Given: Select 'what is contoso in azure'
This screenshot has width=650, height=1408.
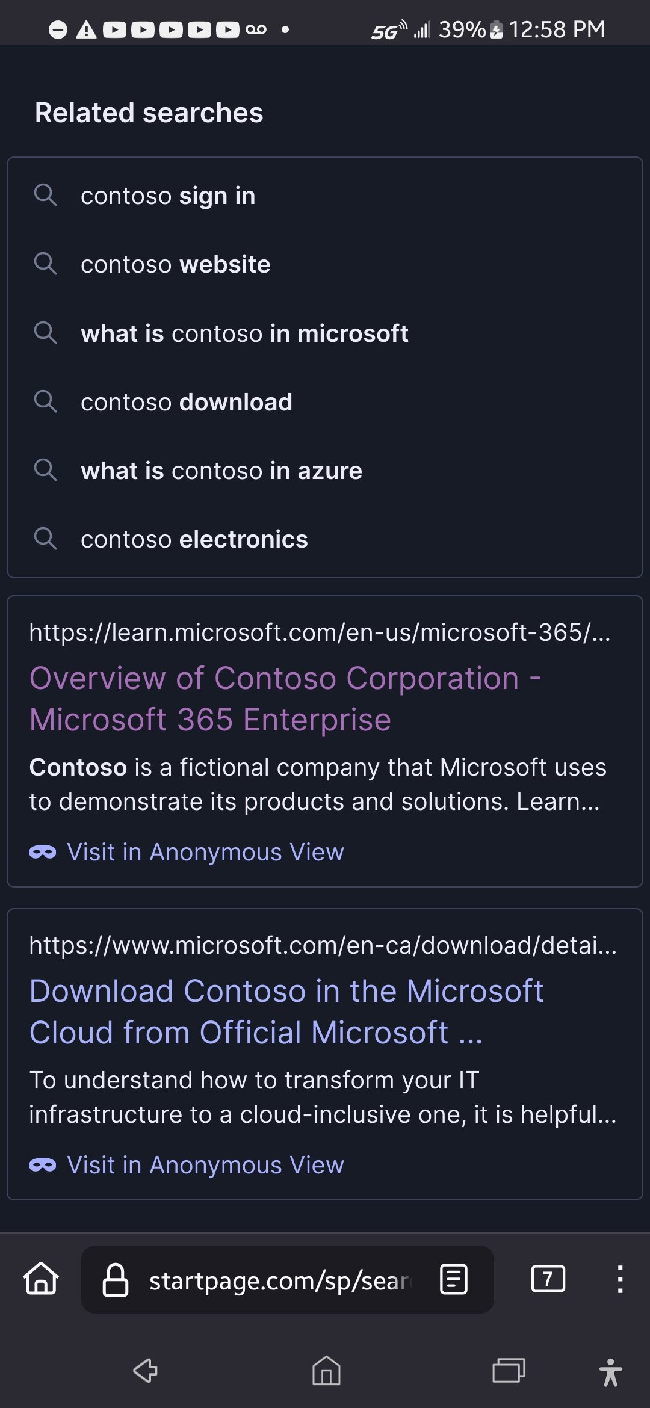Looking at the screenshot, I should [x=221, y=471].
